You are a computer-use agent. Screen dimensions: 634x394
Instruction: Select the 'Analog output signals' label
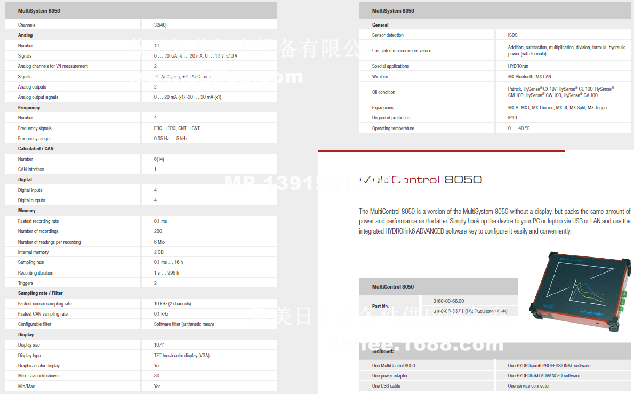point(38,97)
